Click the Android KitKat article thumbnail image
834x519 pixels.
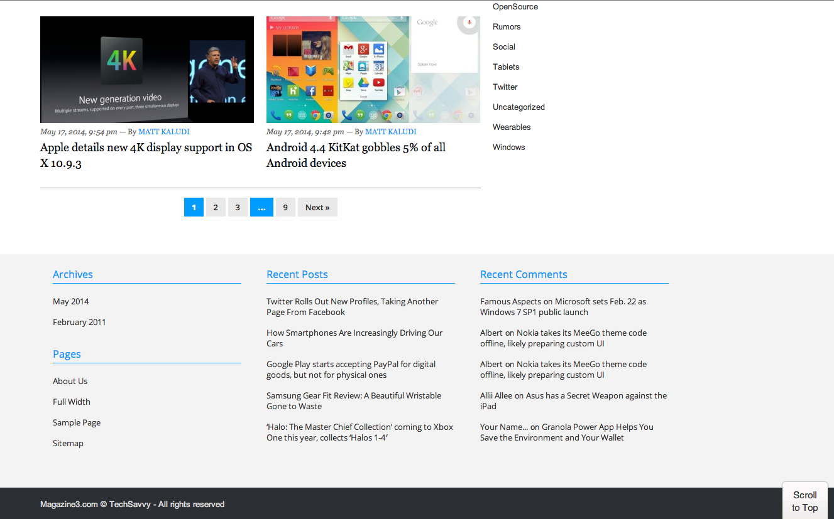[x=372, y=69]
